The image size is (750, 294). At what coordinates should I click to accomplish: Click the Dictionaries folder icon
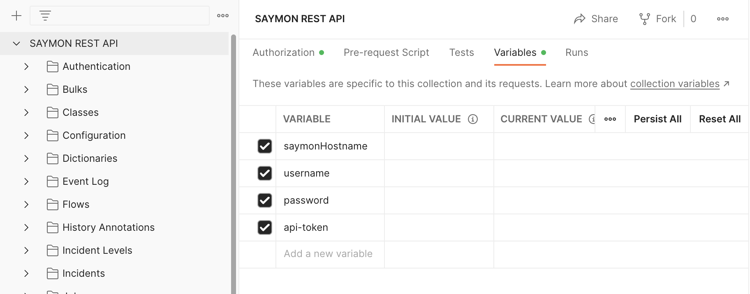[53, 158]
